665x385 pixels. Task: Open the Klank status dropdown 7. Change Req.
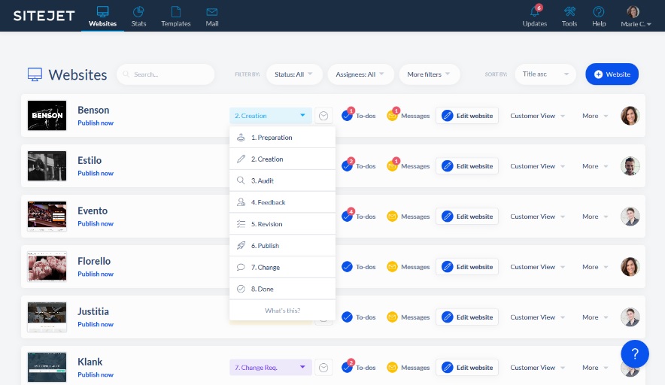270,368
